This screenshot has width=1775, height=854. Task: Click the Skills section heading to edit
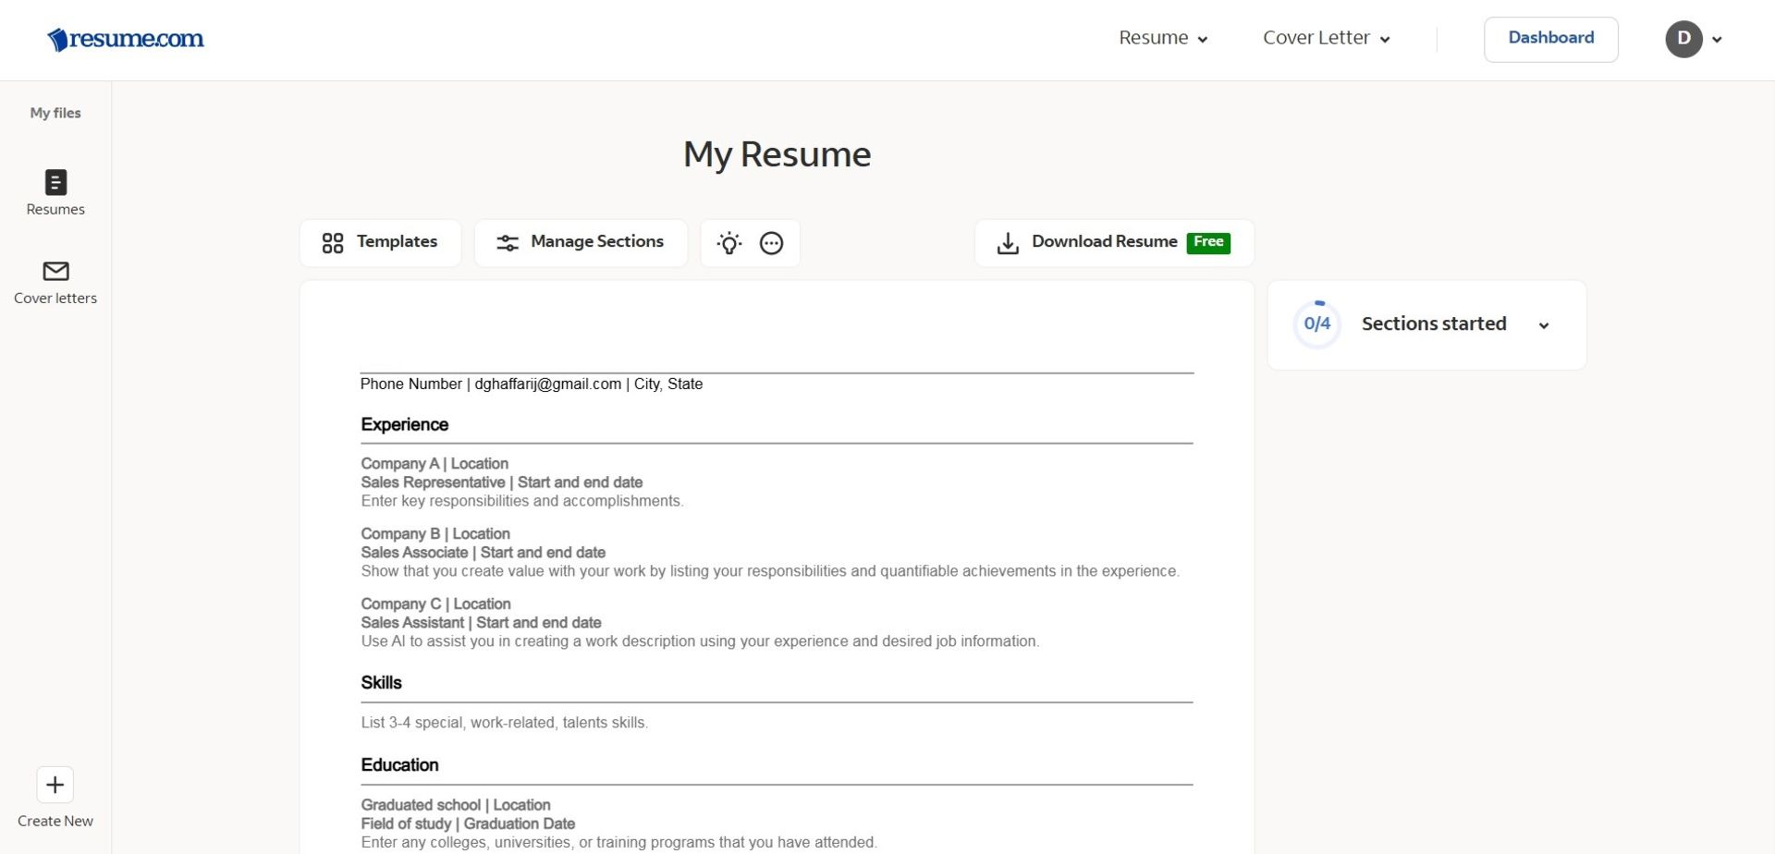[x=381, y=683]
